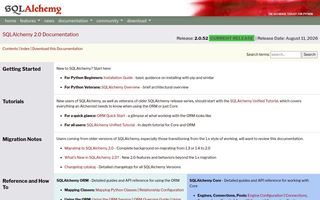Click the SQLAlchemy logo
Image resolution: width=320 pixels, height=200 pixels.
33,9
